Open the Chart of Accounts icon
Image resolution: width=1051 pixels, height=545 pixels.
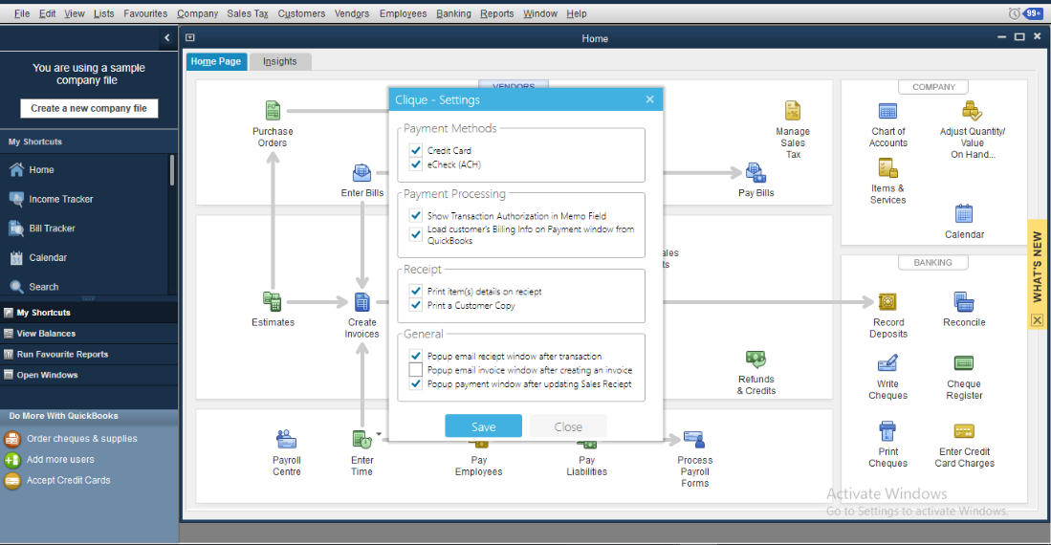[x=887, y=111]
